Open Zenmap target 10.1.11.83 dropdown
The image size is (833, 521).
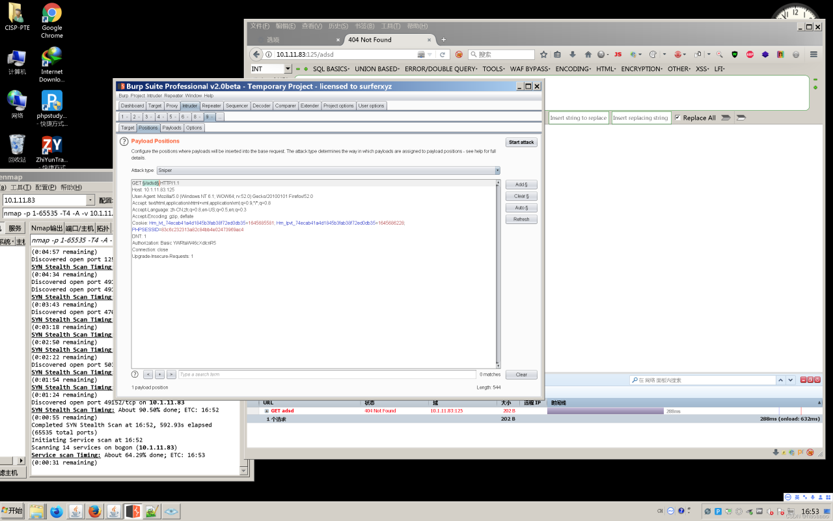coord(90,201)
